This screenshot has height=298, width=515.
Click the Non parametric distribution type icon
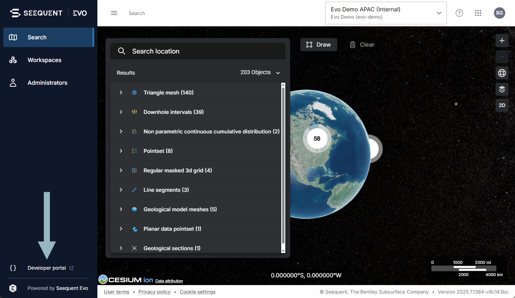(134, 131)
